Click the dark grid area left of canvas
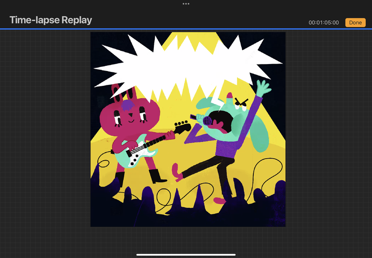 [46, 139]
